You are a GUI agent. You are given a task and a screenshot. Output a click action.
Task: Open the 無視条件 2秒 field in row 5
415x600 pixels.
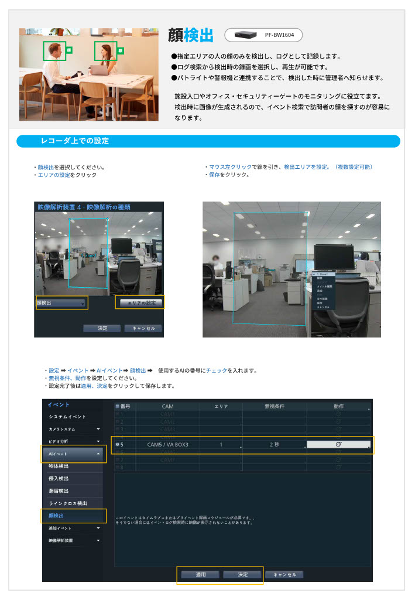(x=275, y=445)
